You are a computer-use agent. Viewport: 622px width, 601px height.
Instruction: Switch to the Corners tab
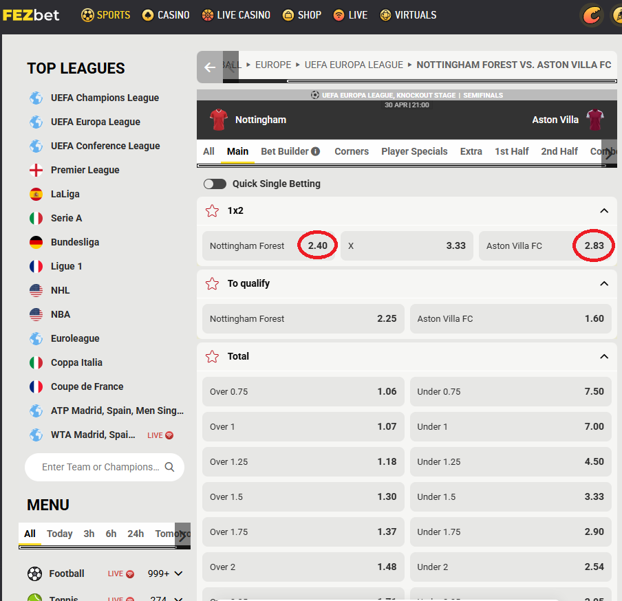click(x=352, y=151)
